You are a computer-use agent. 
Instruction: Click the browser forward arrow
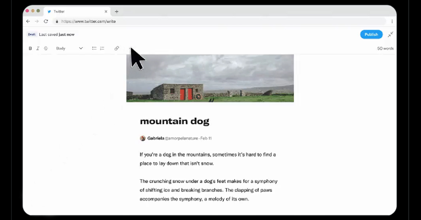37,21
